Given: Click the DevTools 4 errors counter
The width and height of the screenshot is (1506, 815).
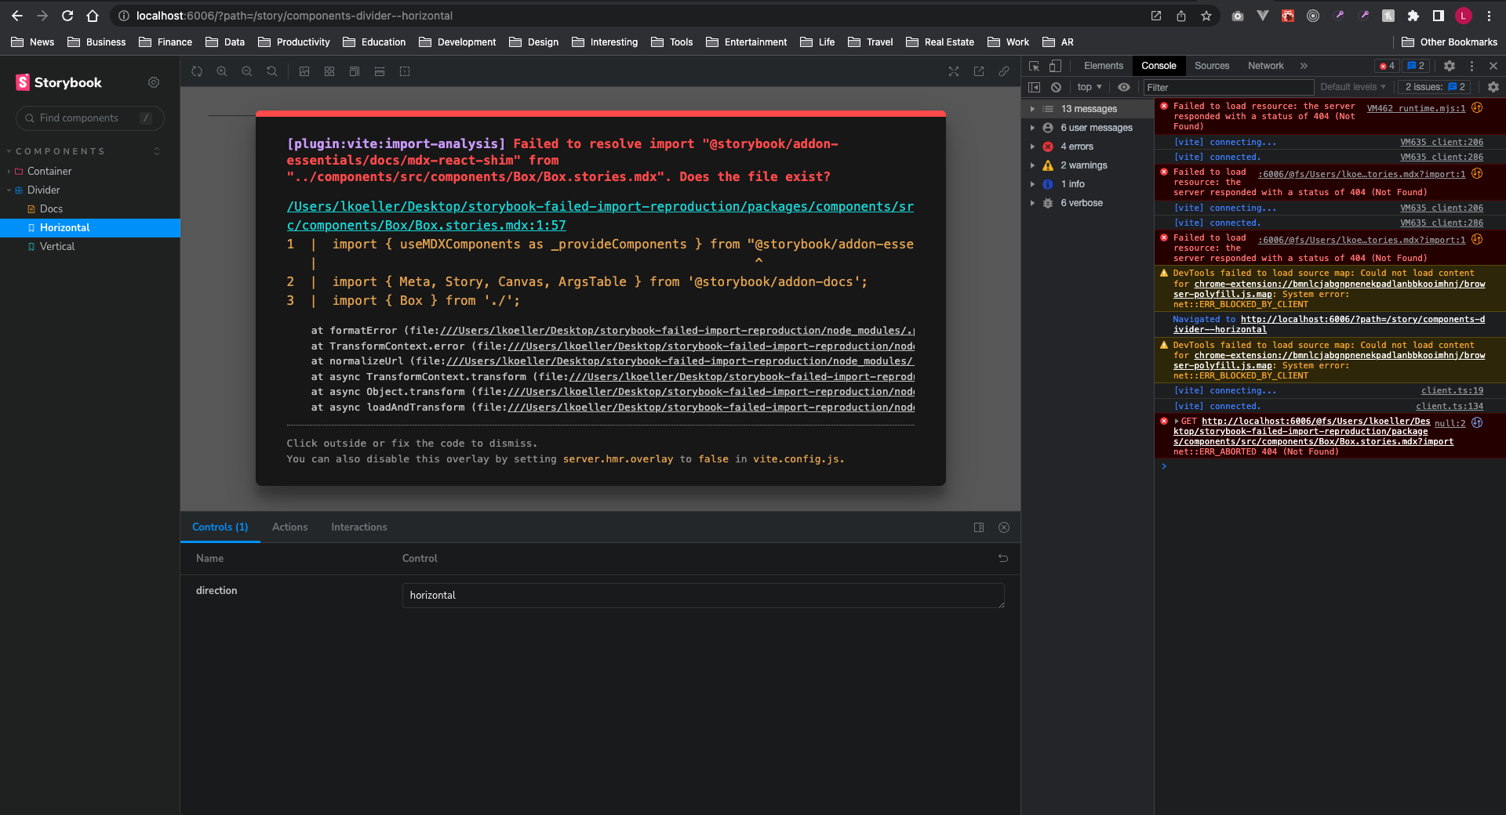Looking at the screenshot, I should coord(1387,66).
